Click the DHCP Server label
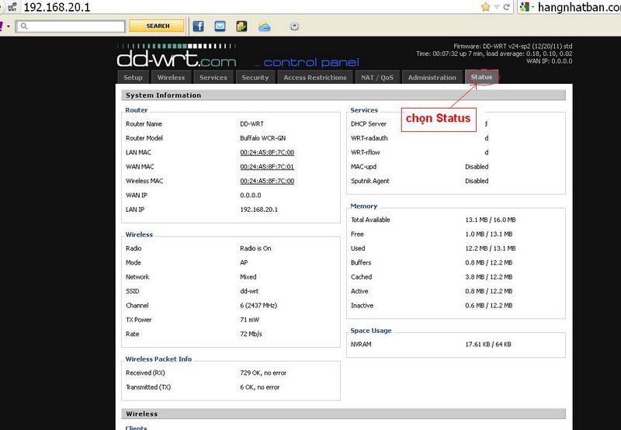 (368, 124)
